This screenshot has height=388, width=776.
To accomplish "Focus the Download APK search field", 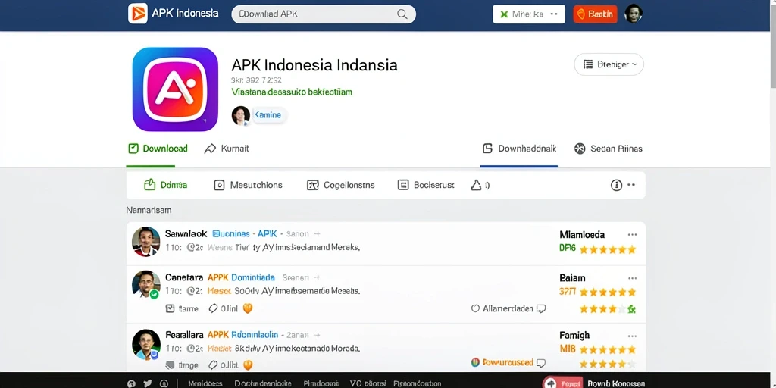I will coord(324,14).
